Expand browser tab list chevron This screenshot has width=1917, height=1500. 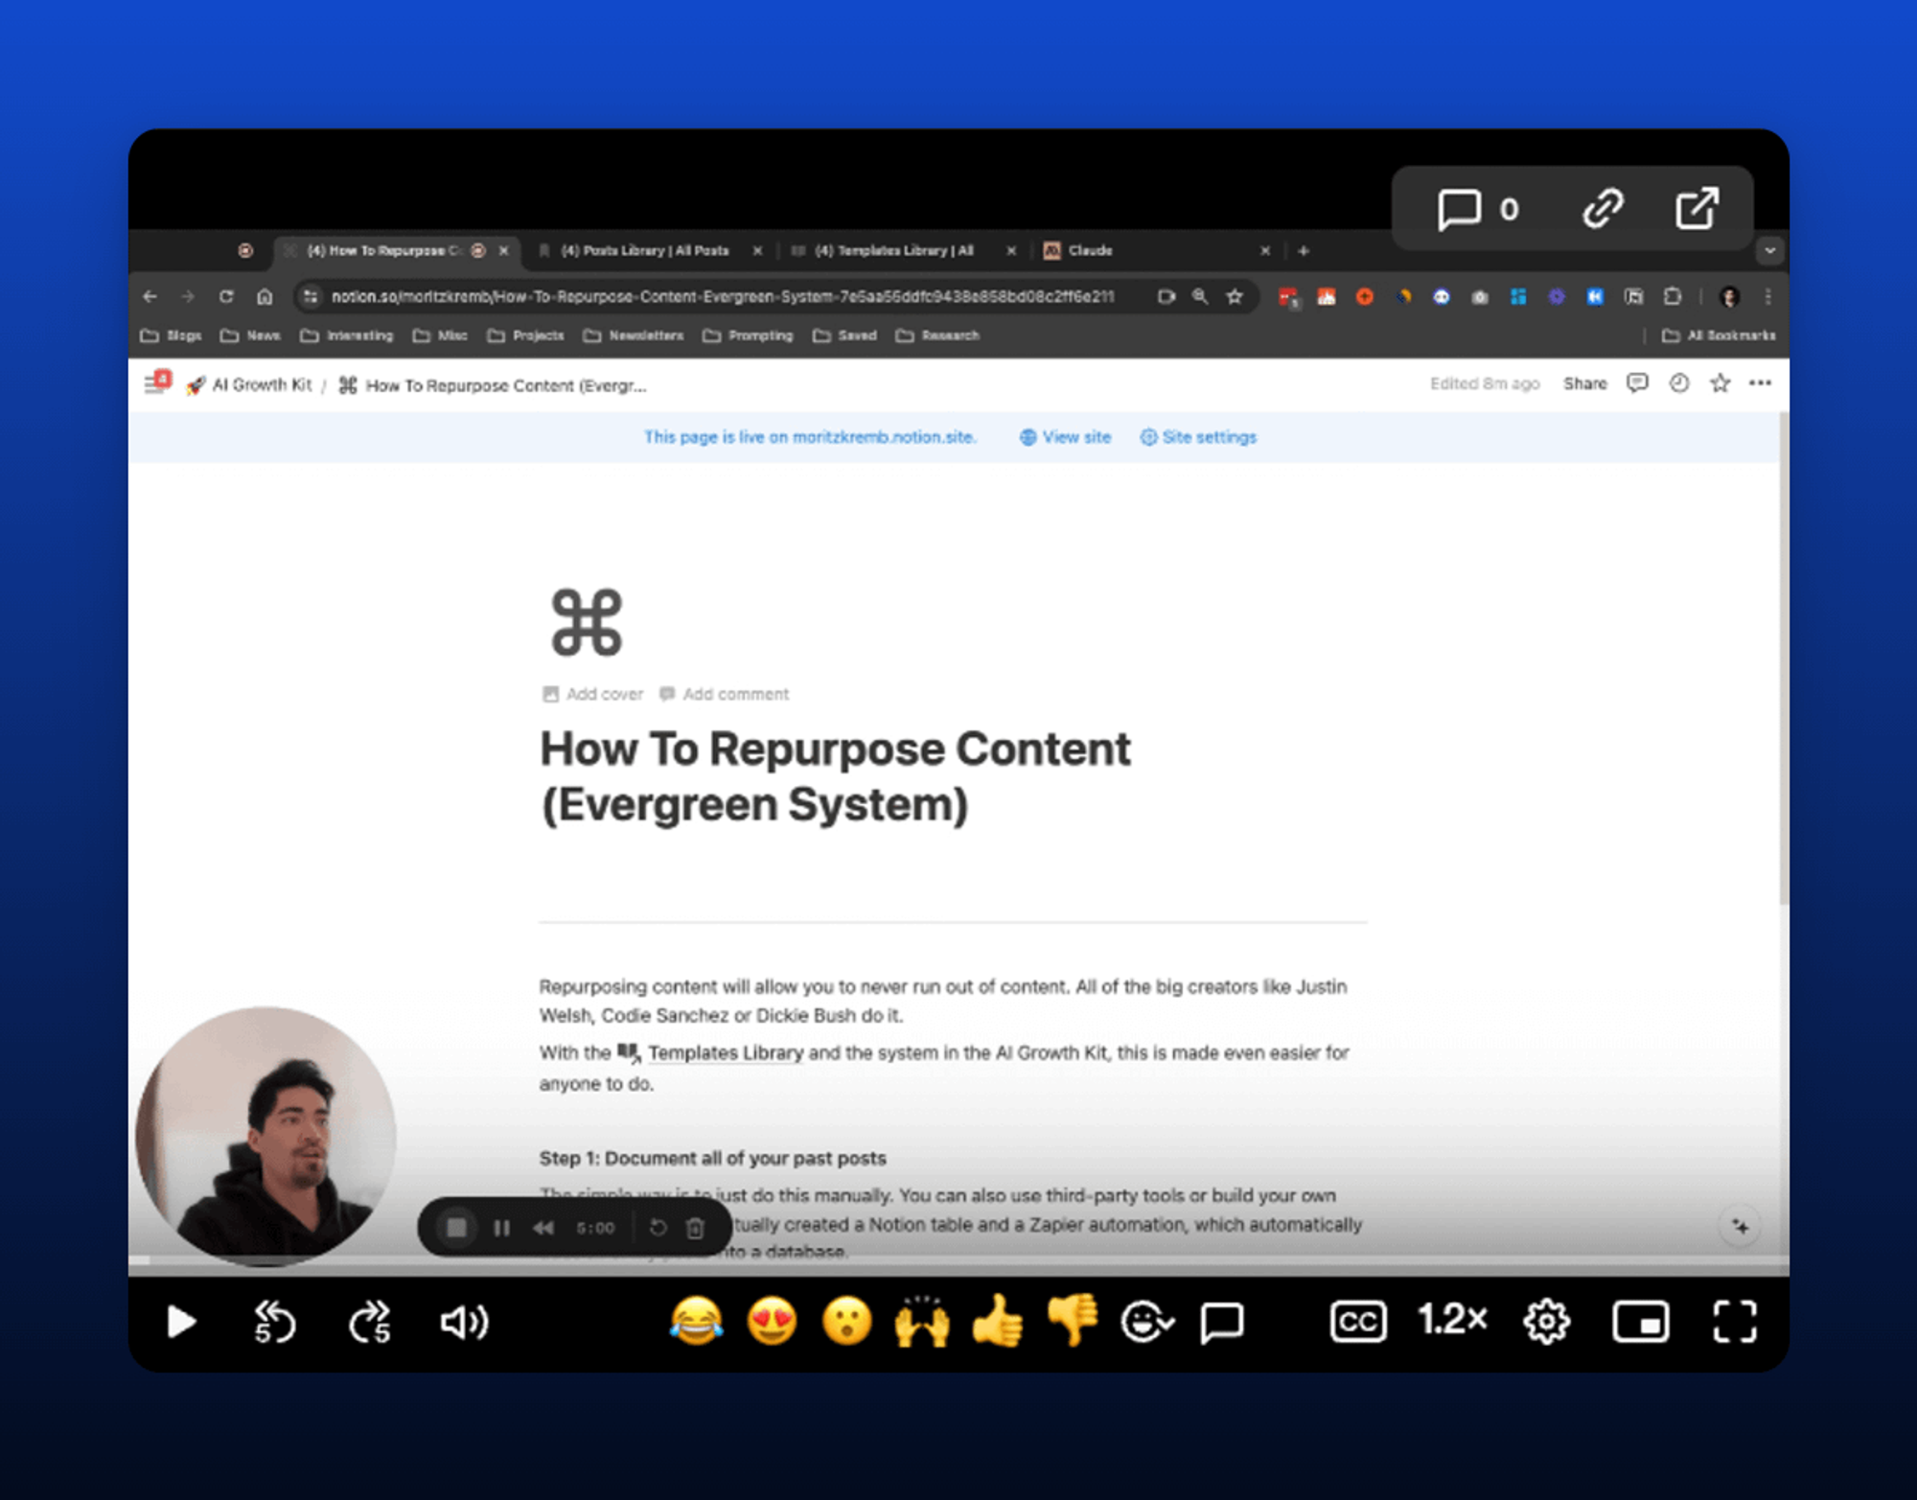point(1769,250)
